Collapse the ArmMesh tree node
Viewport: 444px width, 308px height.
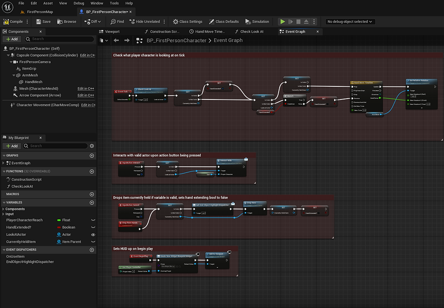pos(14,75)
